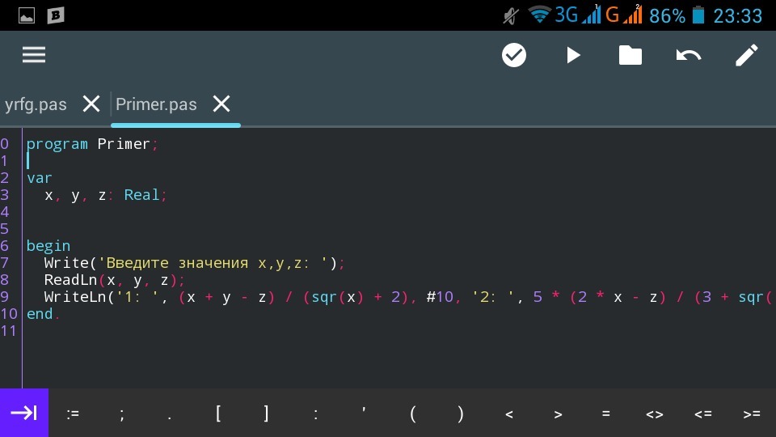Insert opening square bracket symbol
776x437 pixels.
218,413
